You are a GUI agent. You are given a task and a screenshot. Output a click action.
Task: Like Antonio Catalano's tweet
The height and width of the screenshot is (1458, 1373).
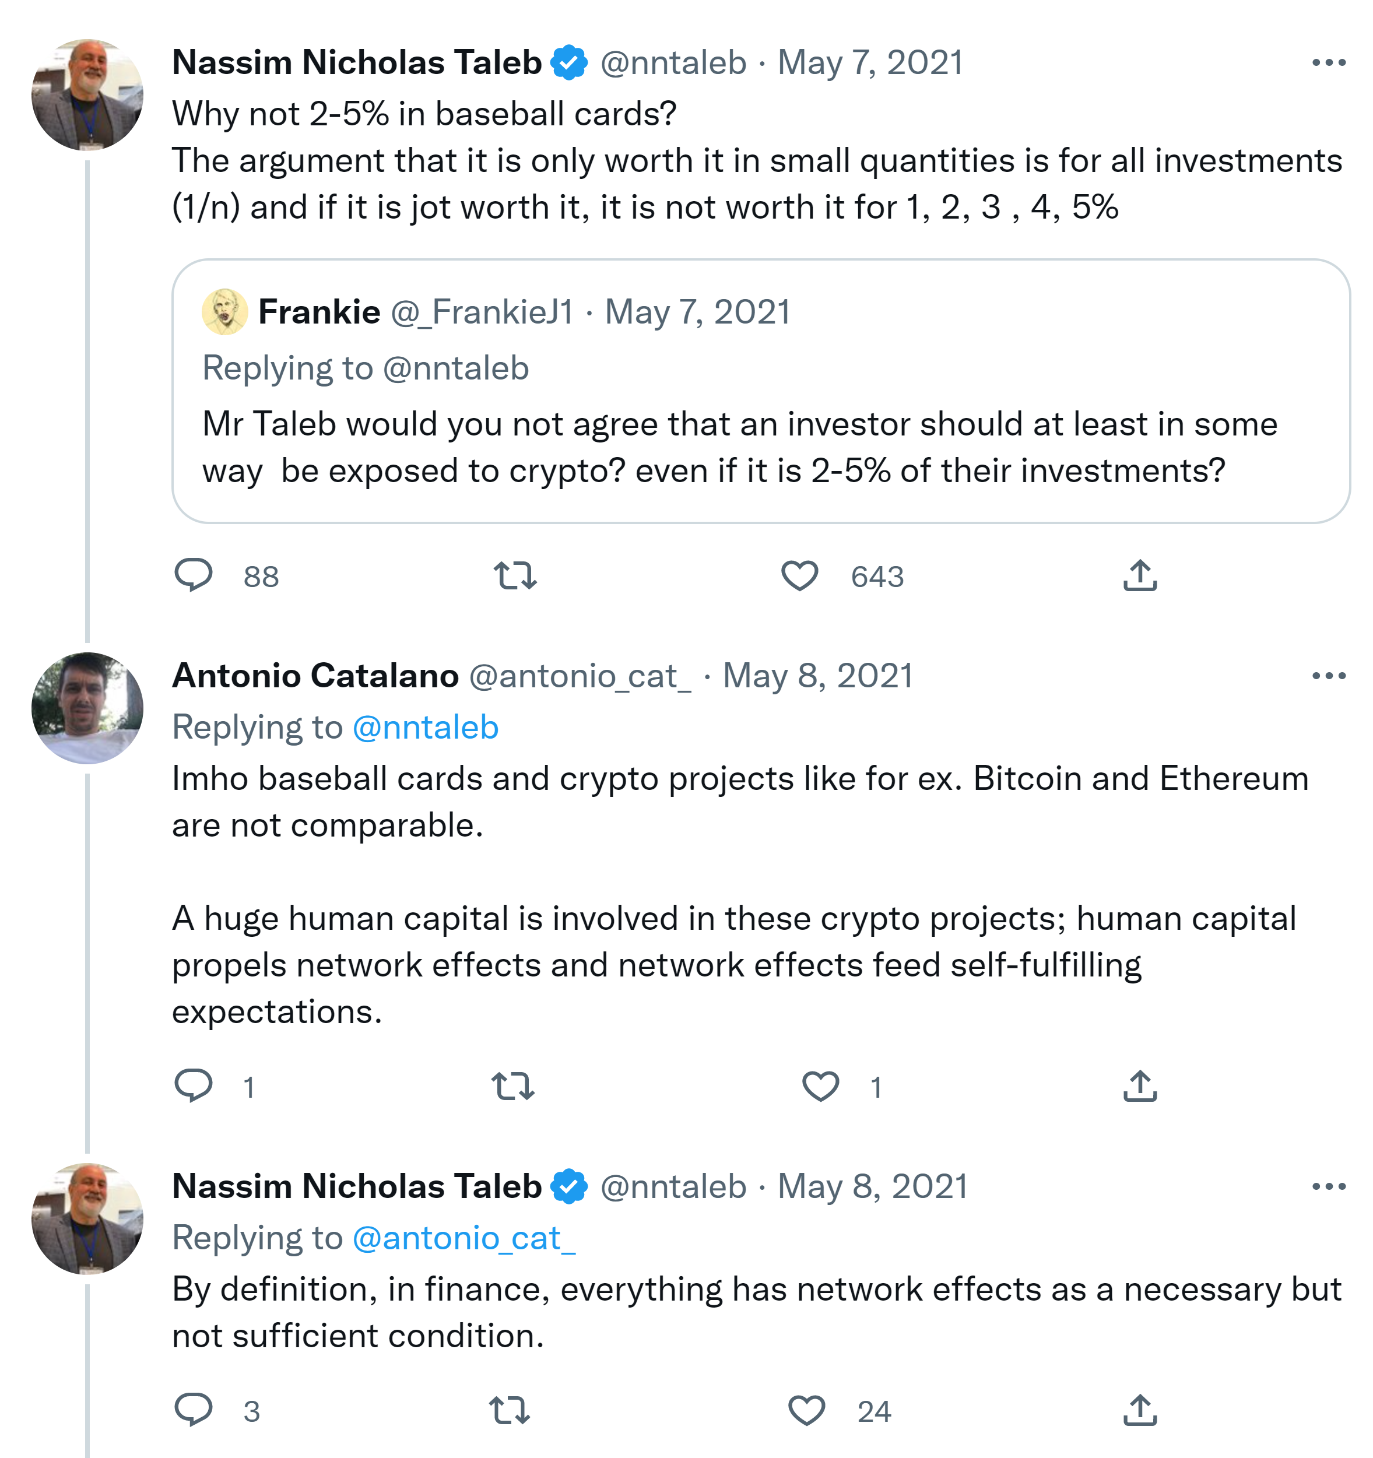click(x=820, y=1085)
